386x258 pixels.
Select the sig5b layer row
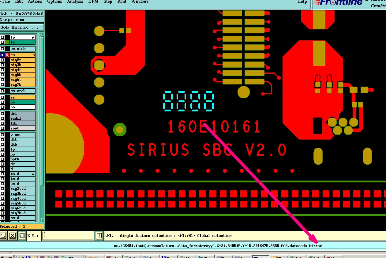[22, 75]
